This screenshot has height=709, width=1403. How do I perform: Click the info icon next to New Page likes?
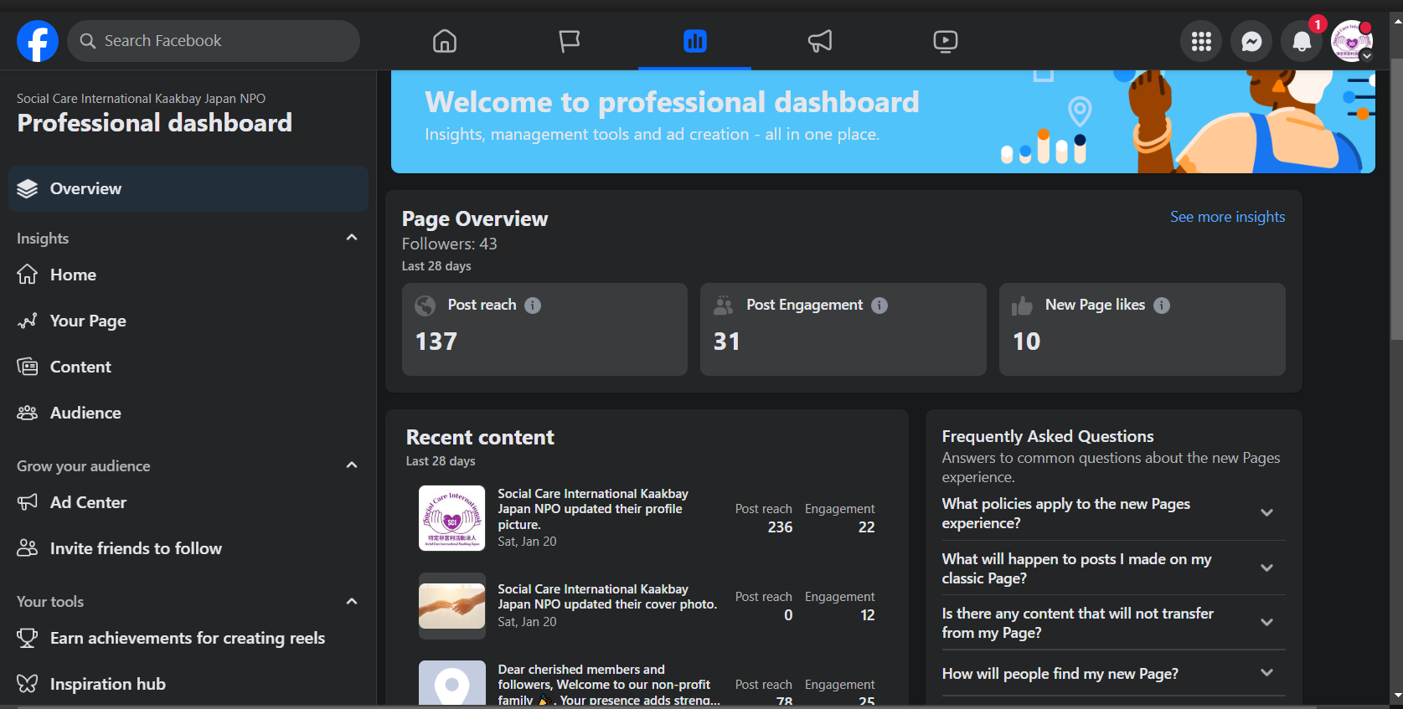pyautogui.click(x=1162, y=306)
